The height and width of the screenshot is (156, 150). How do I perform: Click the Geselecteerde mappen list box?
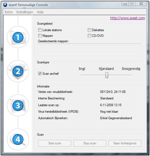[x=90, y=49]
